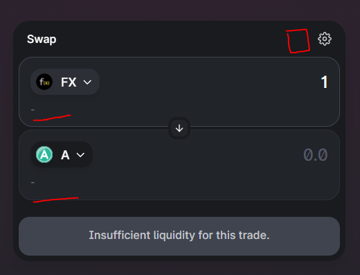
Task: Focus the output amount showing 0.0
Action: tap(315, 154)
